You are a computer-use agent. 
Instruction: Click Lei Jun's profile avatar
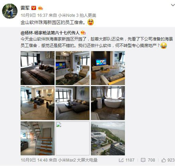pyautogui.click(x=10, y=11)
